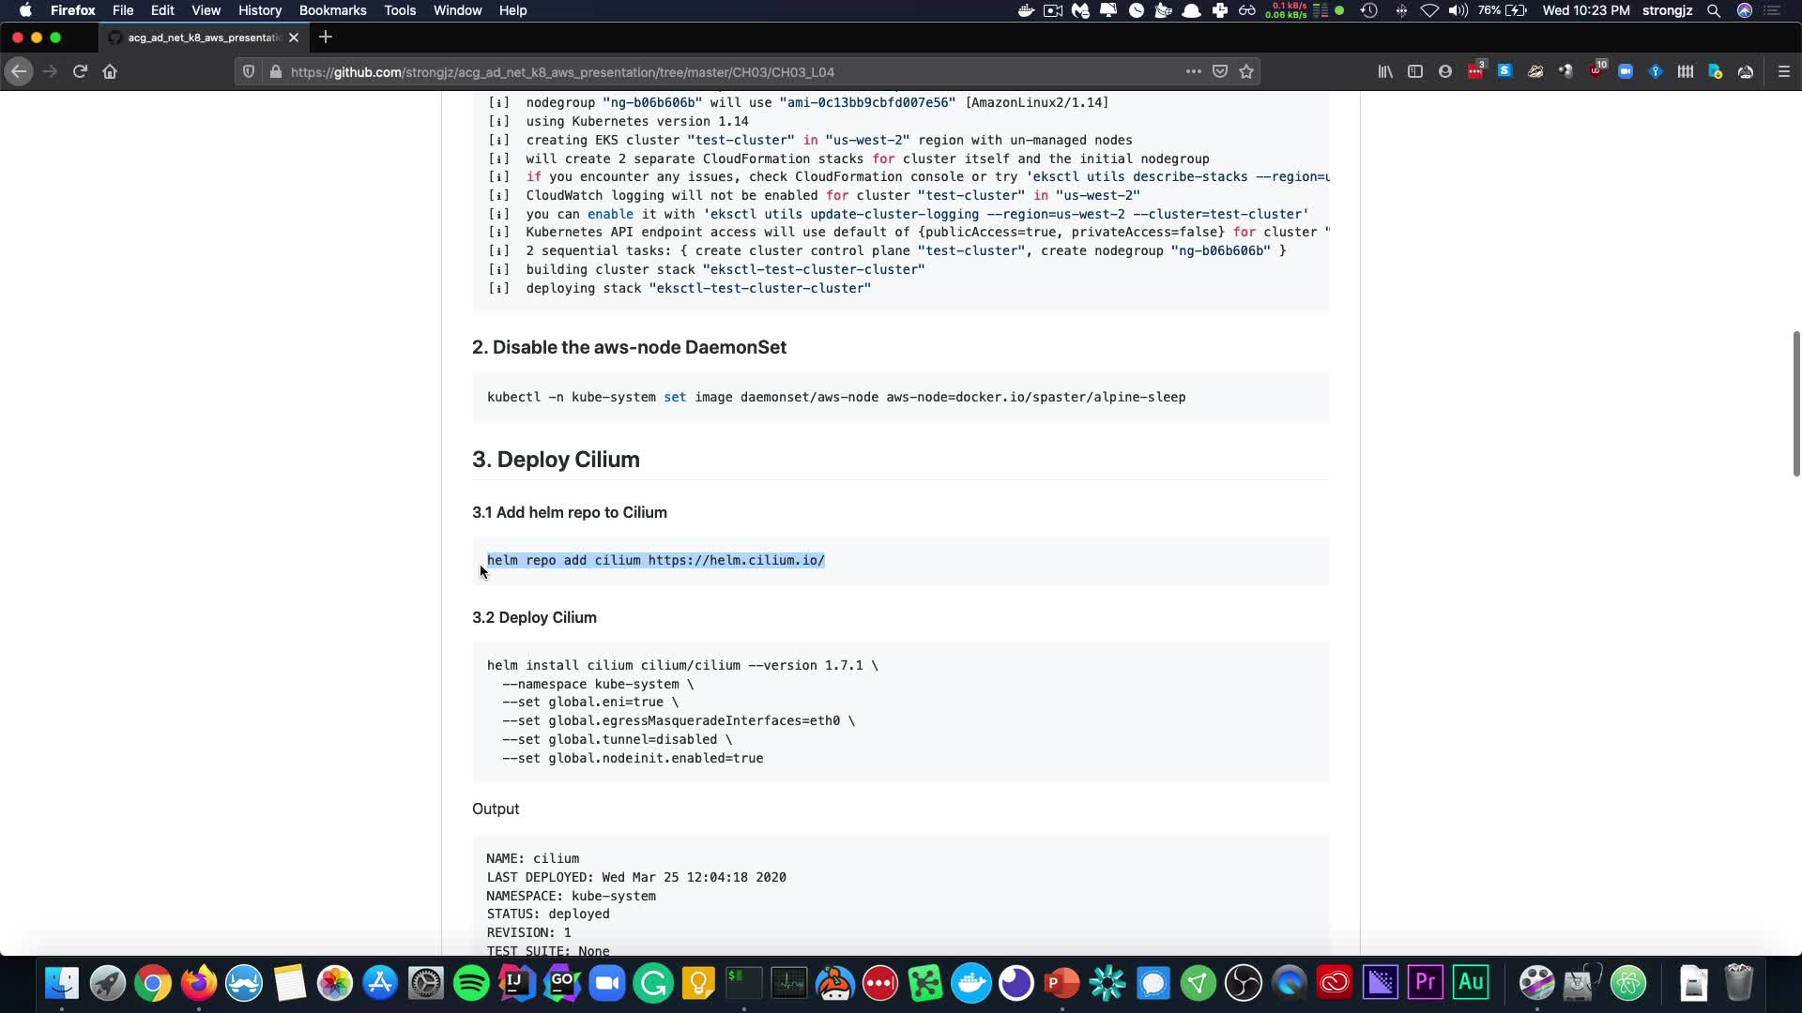Toggle the sidebar view icon
This screenshot has height=1013, width=1802.
click(x=1414, y=71)
